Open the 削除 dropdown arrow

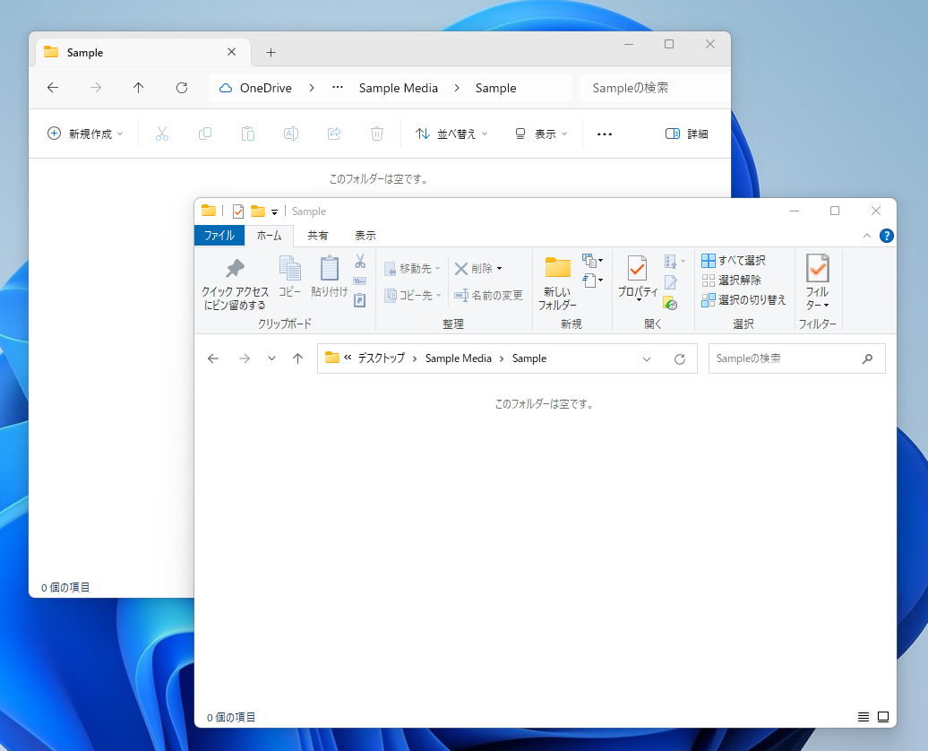coord(500,269)
